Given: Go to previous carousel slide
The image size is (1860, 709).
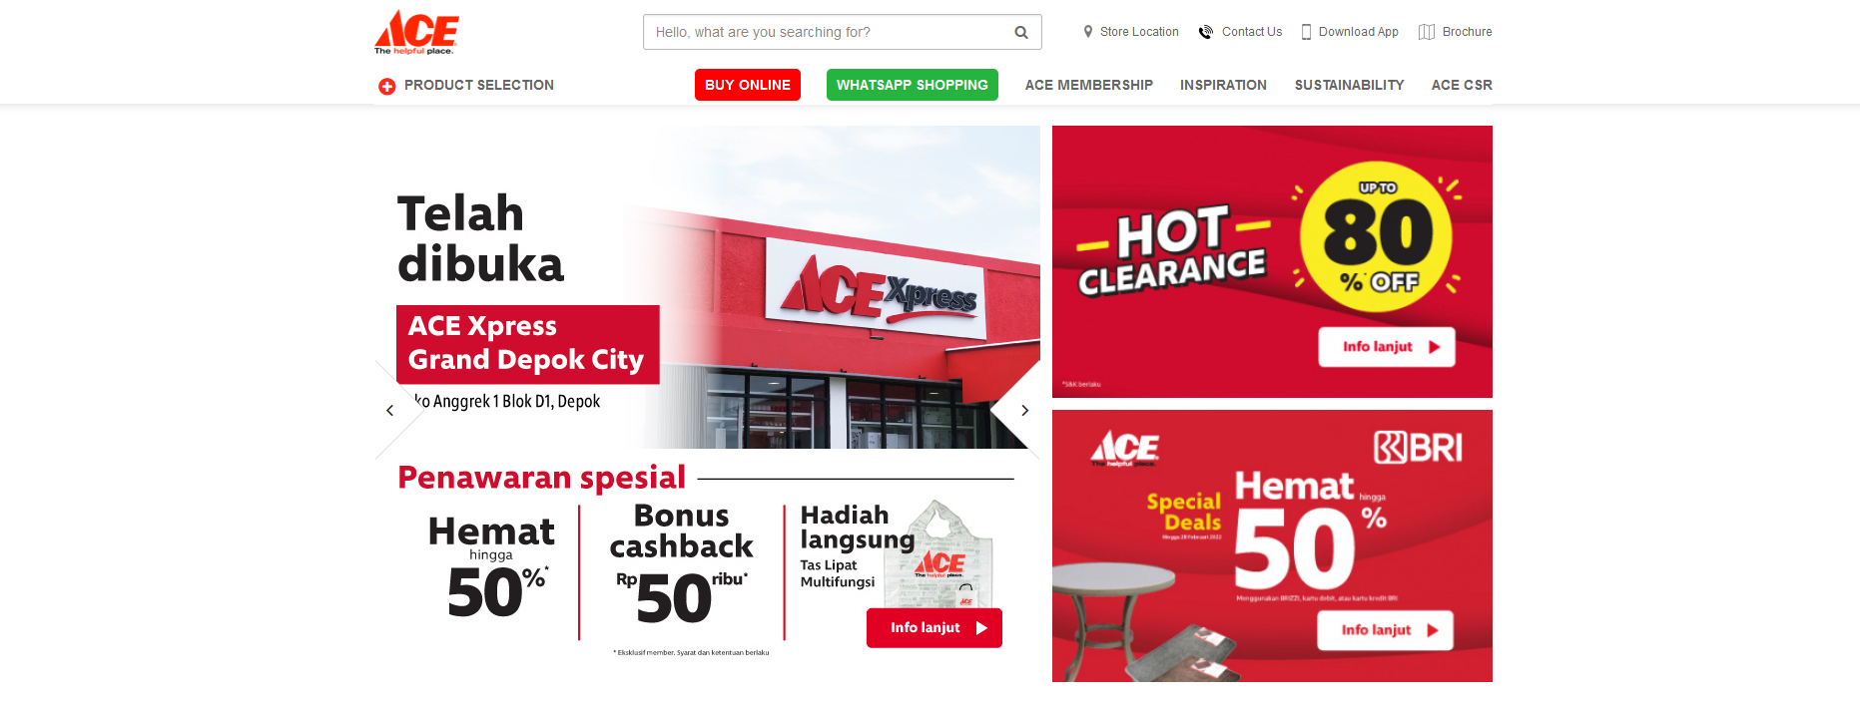Looking at the screenshot, I should pos(389,410).
